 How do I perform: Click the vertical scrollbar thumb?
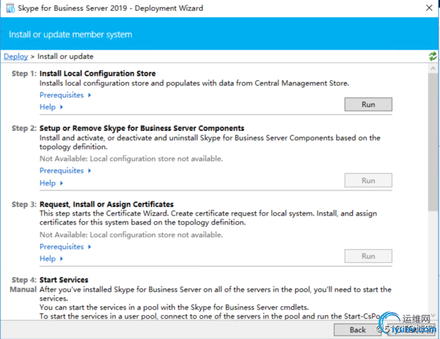coord(433,142)
